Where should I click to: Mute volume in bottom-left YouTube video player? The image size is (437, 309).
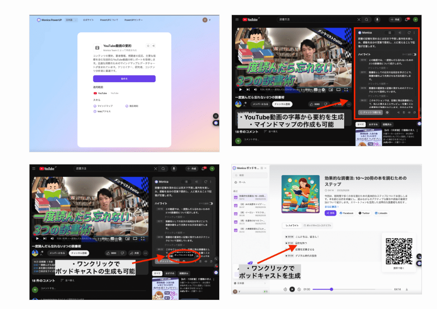52,238
